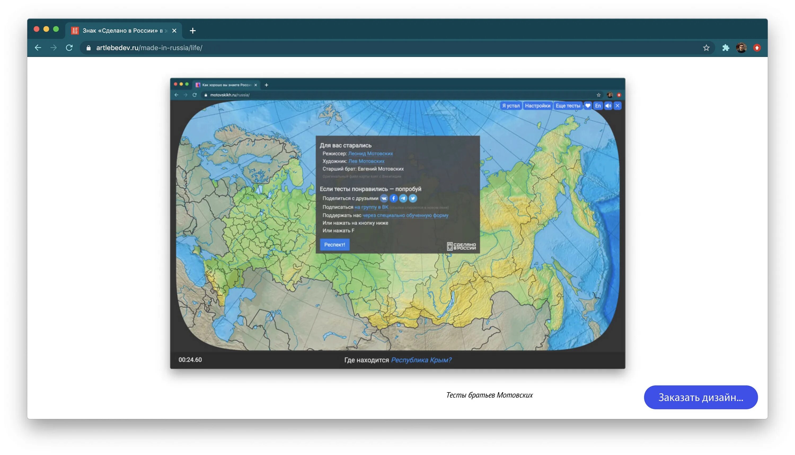The image size is (795, 455).
Task: Share via Telegram icon in dialog
Action: [403, 198]
